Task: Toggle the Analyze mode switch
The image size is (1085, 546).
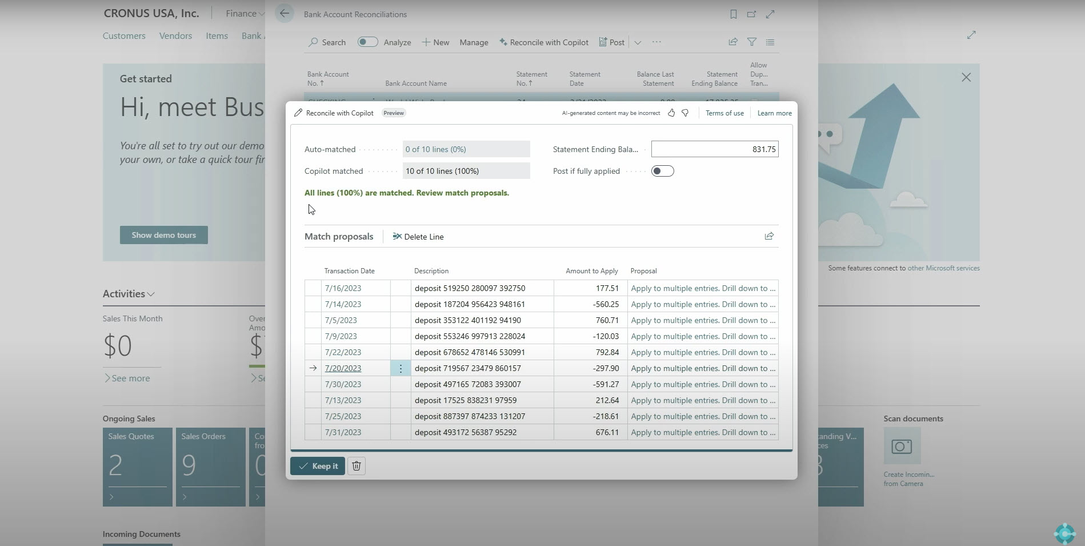Action: (367, 42)
